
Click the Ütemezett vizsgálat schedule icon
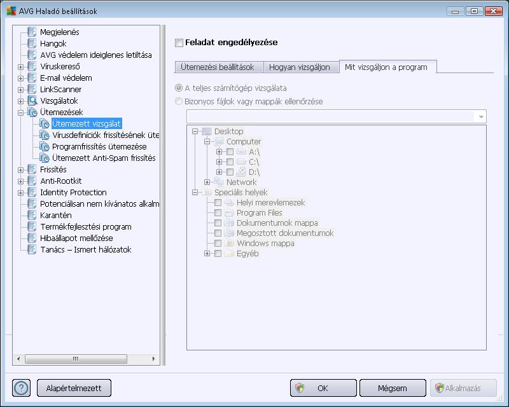click(44, 123)
